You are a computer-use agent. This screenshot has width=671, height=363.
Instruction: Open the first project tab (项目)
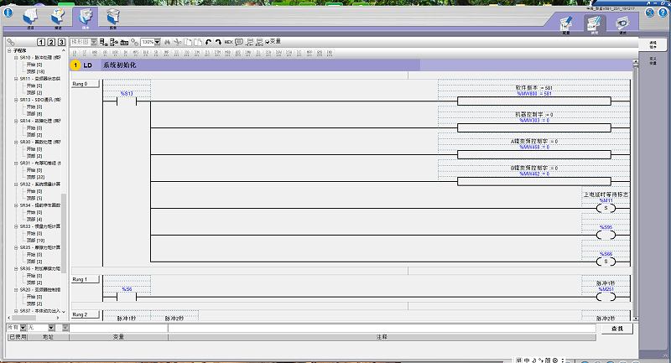pos(30,18)
